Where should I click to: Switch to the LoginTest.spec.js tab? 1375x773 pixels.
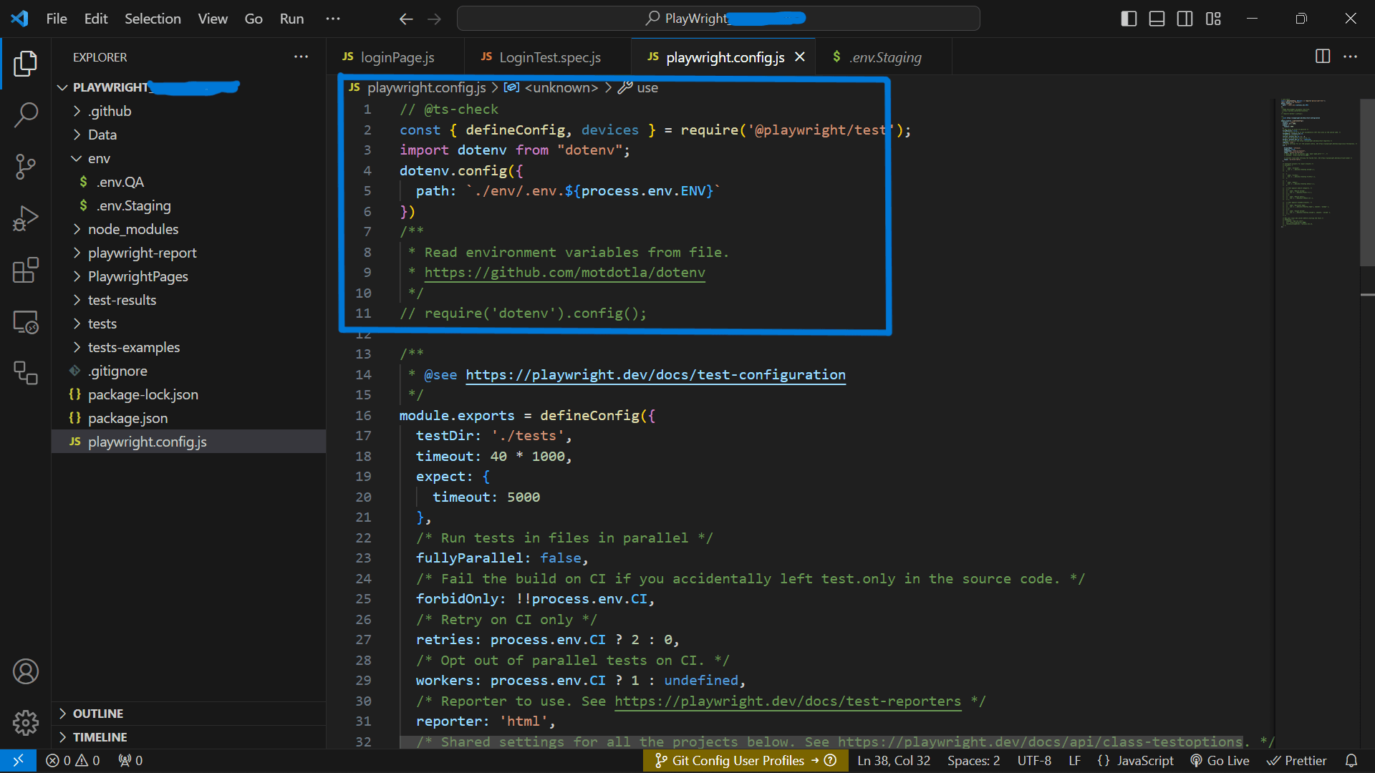pos(548,57)
